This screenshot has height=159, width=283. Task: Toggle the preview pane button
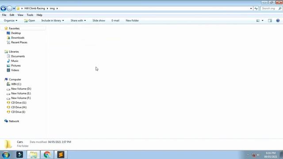270,21
